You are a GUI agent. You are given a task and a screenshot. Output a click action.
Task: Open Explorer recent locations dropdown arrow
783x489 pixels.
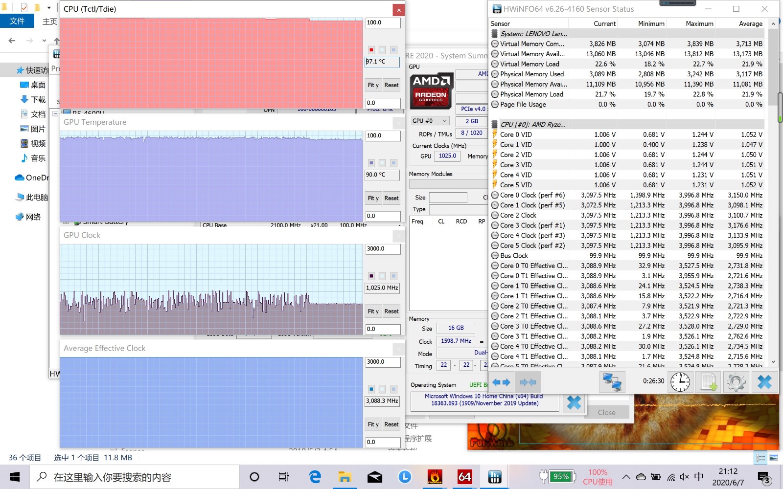coord(44,41)
